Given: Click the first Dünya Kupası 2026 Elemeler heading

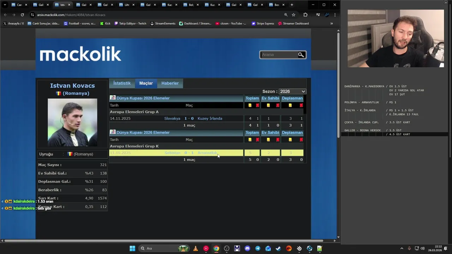Looking at the screenshot, I should pyautogui.click(x=143, y=98).
